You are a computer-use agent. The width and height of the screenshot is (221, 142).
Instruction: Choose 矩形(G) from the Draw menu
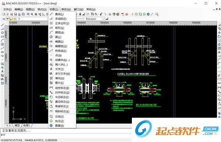62,28
